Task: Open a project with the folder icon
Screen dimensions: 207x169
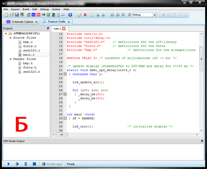Action: pos(12,15)
